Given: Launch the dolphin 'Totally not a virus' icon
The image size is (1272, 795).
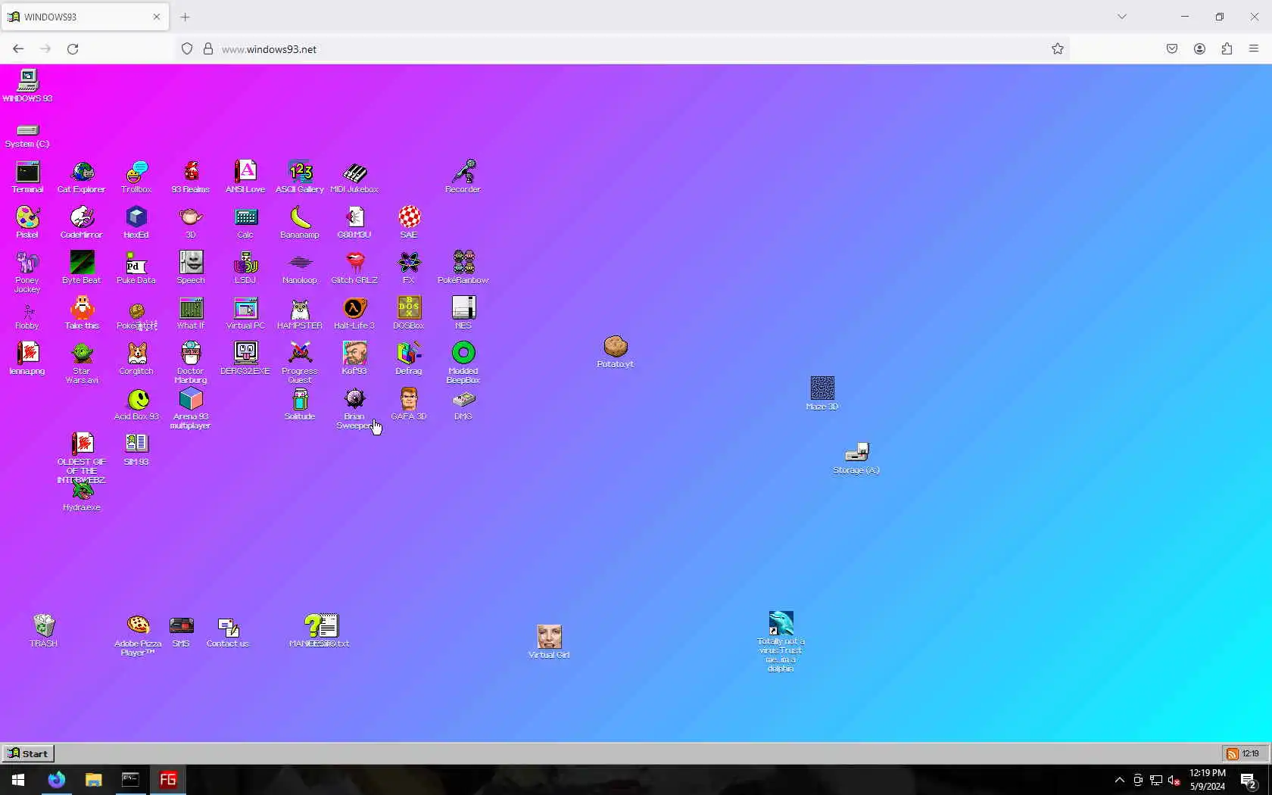Looking at the screenshot, I should click(x=781, y=641).
